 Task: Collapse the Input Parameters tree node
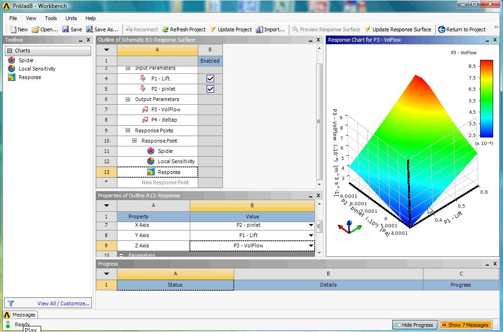coord(128,68)
